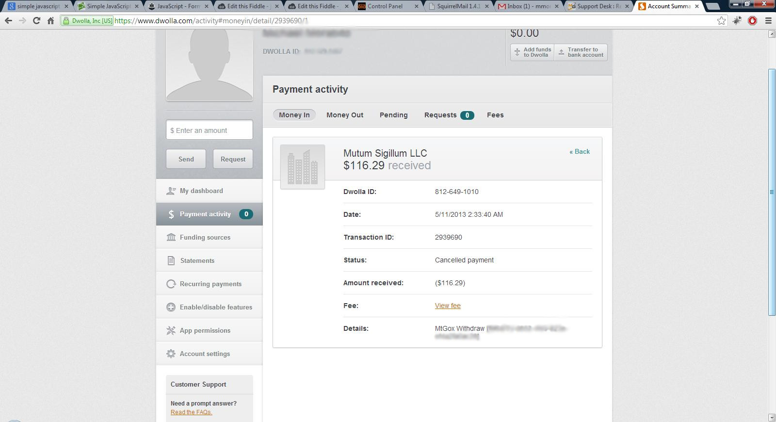Reload the current page

tap(36, 21)
